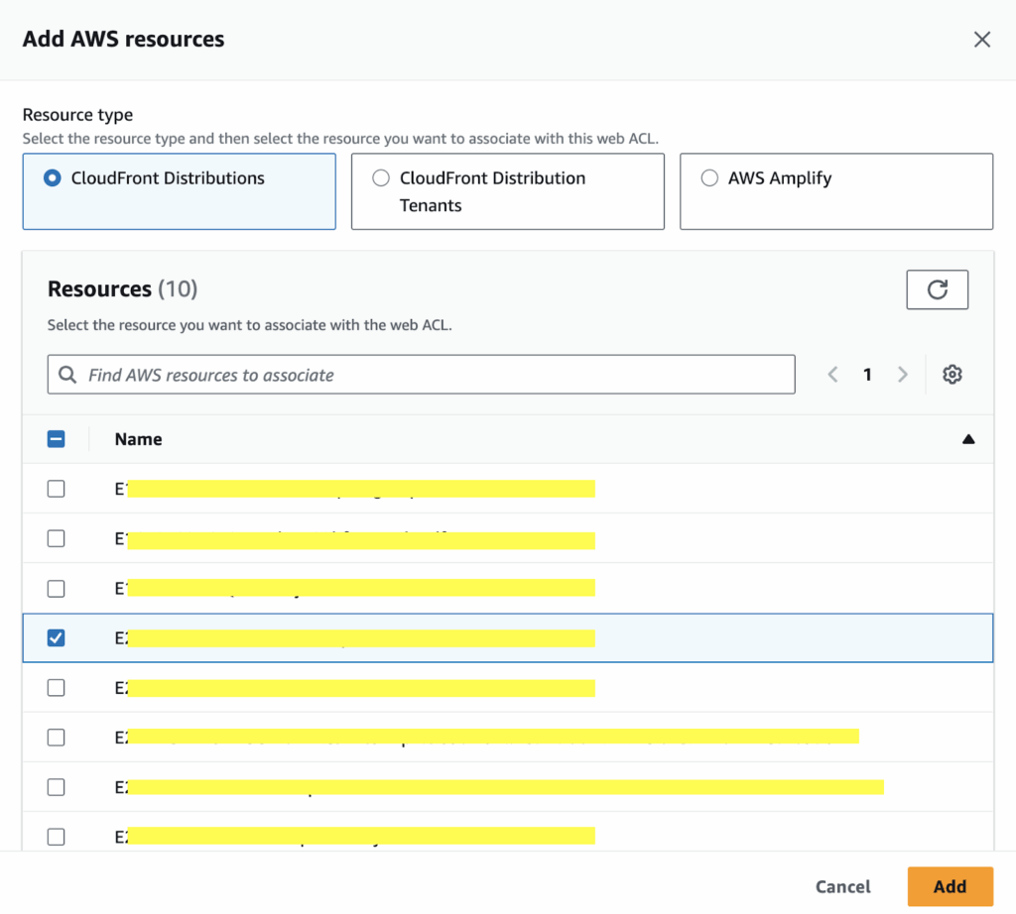
Task: Refresh the resources list
Action: point(937,289)
